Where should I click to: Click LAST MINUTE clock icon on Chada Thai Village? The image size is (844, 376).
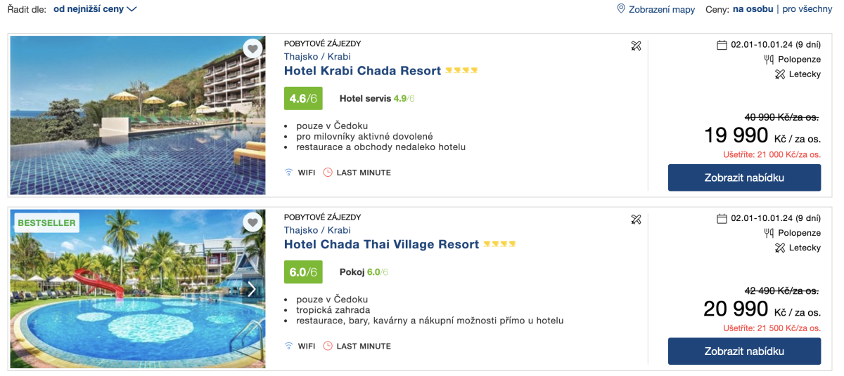click(328, 346)
